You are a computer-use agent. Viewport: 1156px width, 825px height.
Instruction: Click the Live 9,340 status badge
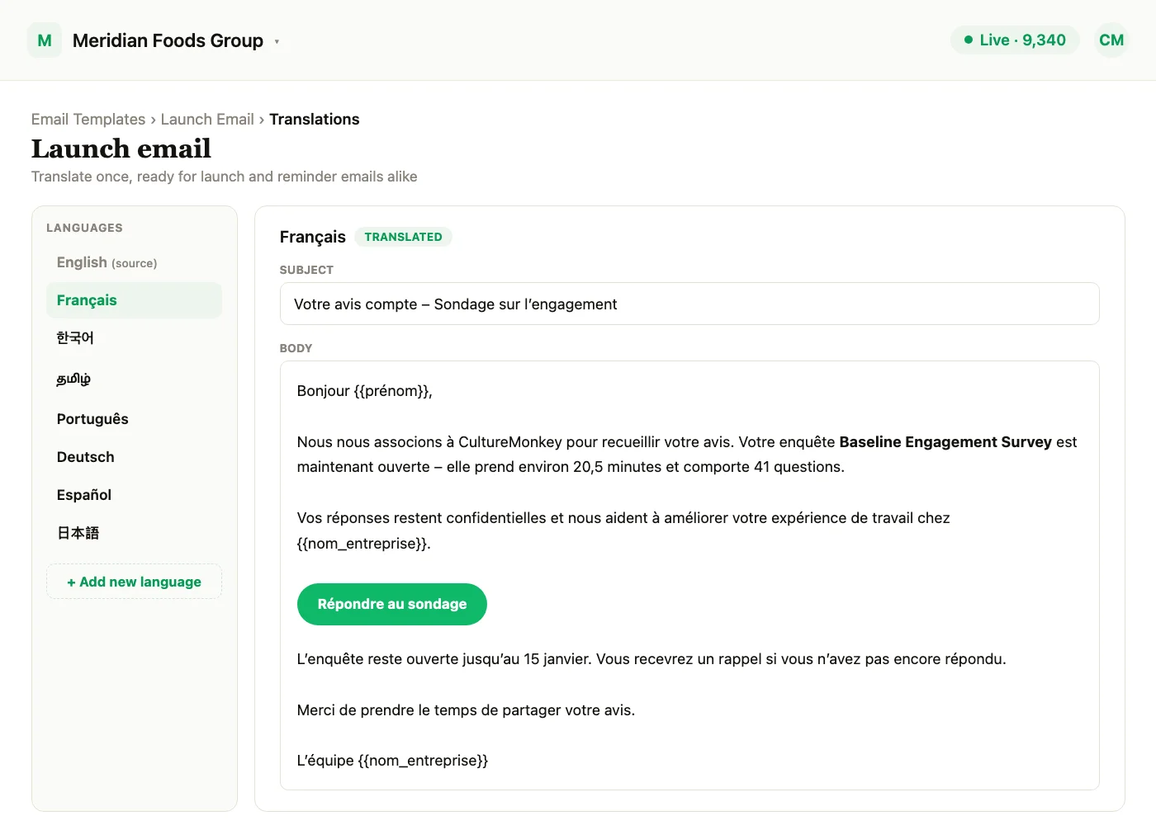pyautogui.click(x=1015, y=40)
